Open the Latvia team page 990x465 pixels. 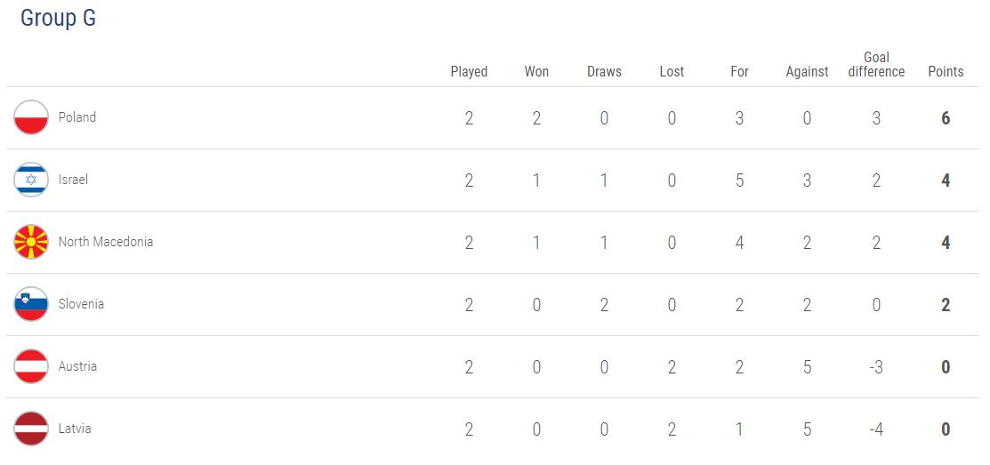75,429
